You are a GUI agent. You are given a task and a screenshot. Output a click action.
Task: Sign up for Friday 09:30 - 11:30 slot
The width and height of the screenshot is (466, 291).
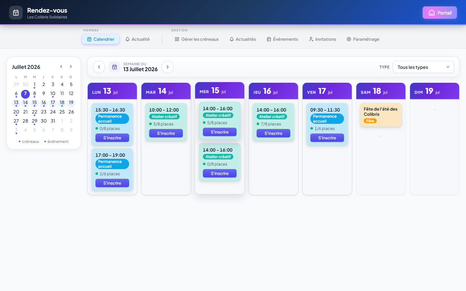(327, 138)
